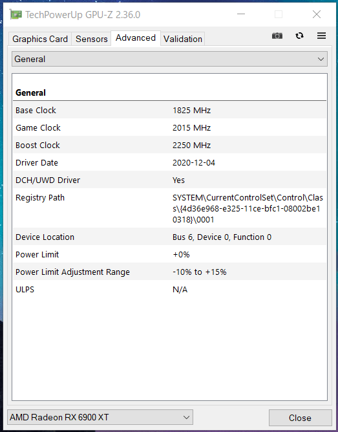Select the Power Limit Adjustment Range label
The height and width of the screenshot is (432, 338).
click(x=72, y=272)
